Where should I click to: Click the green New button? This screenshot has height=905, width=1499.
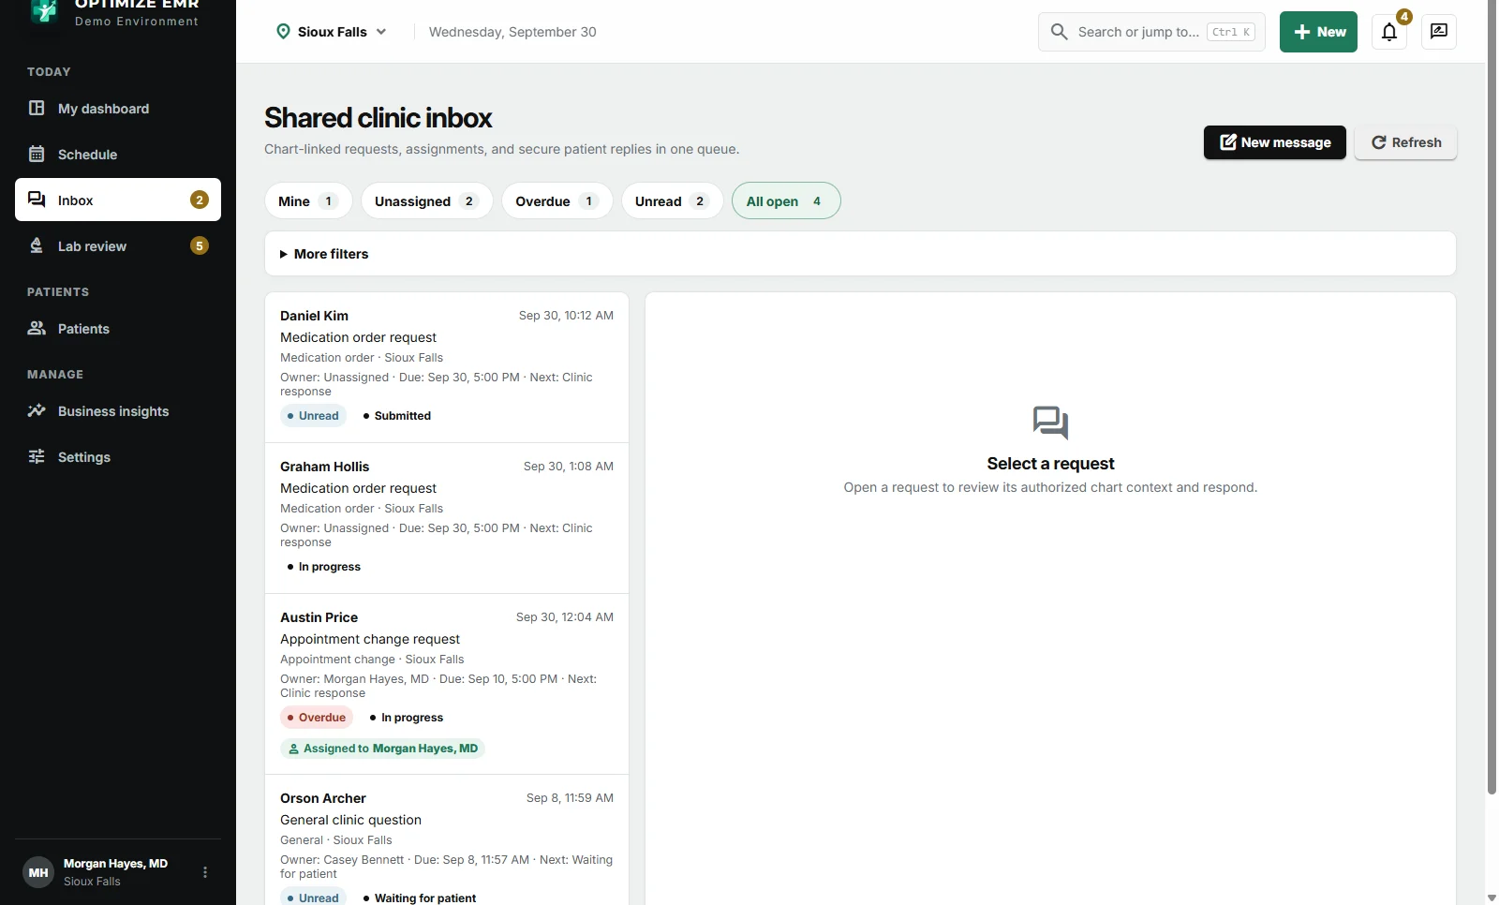click(x=1318, y=32)
